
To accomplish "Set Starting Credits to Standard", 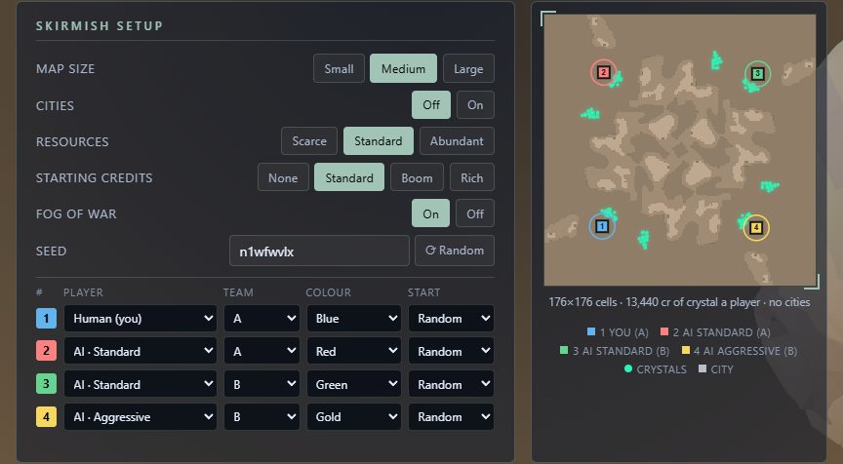I will point(349,177).
